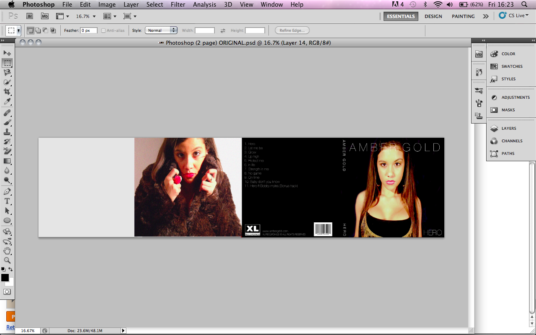Image resolution: width=536 pixels, height=335 pixels.
Task: Choose New selection mode button
Action: coord(31,31)
